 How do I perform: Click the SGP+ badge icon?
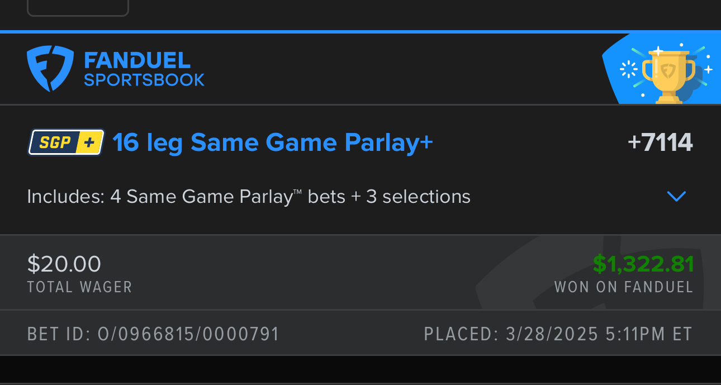tap(66, 142)
